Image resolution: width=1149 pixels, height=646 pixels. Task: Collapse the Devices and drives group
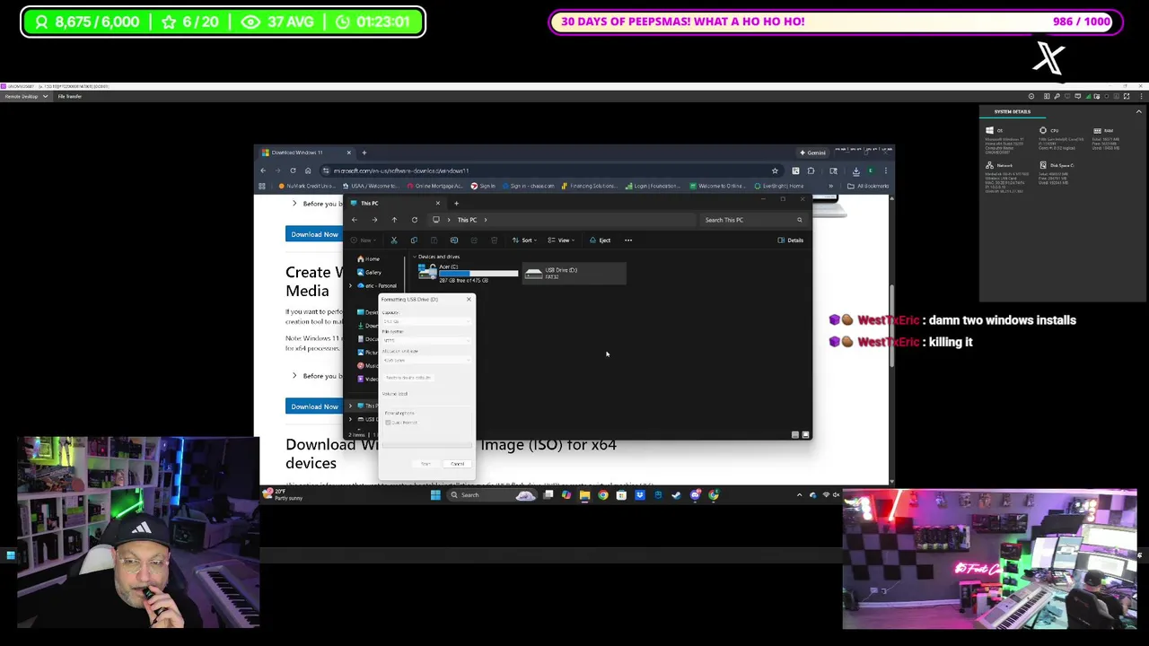click(415, 257)
